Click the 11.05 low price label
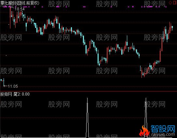This screenshot has height=138, width=177. pos(13,86)
